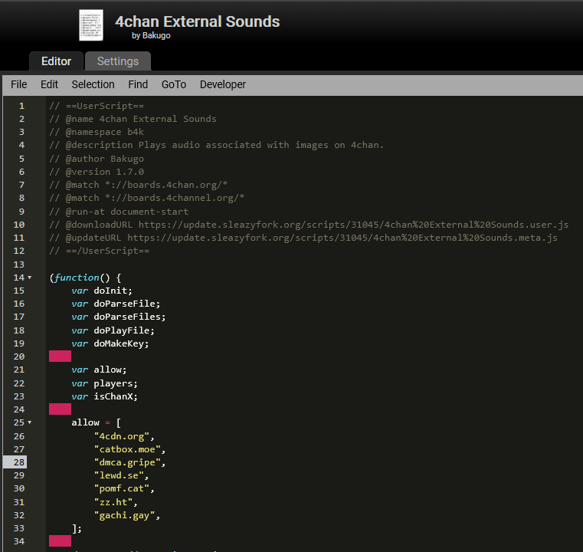This screenshot has height=552, width=583.
Task: Click the @author Bakugo line
Action: click(97, 159)
